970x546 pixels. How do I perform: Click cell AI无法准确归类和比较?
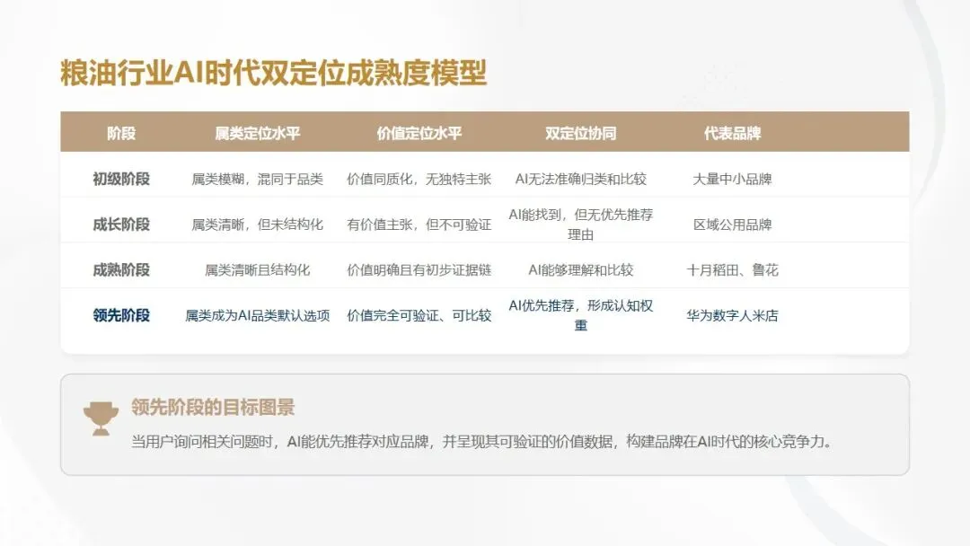pos(581,179)
